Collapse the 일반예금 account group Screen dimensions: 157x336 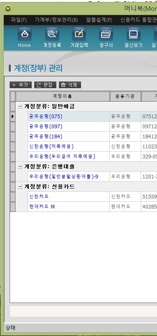20,106
